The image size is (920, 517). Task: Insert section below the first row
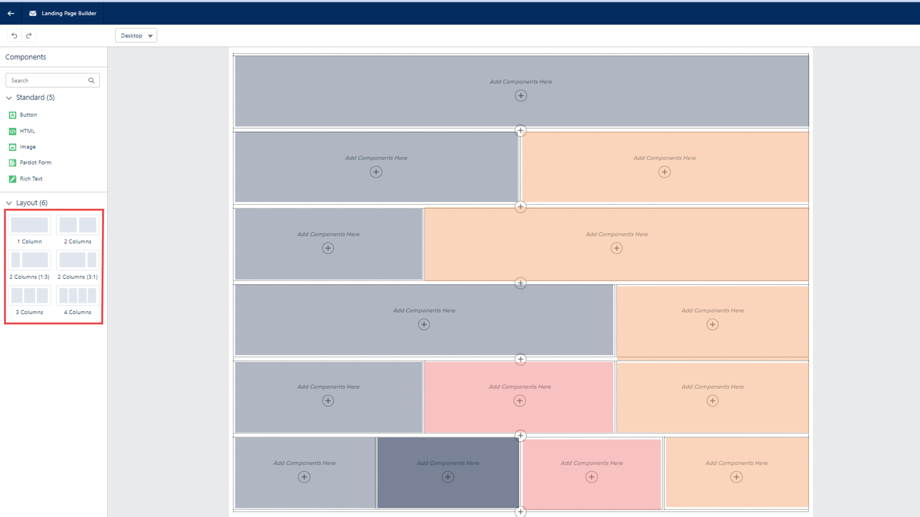tap(520, 131)
